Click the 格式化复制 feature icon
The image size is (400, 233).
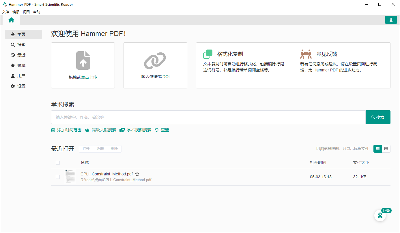coord(208,54)
